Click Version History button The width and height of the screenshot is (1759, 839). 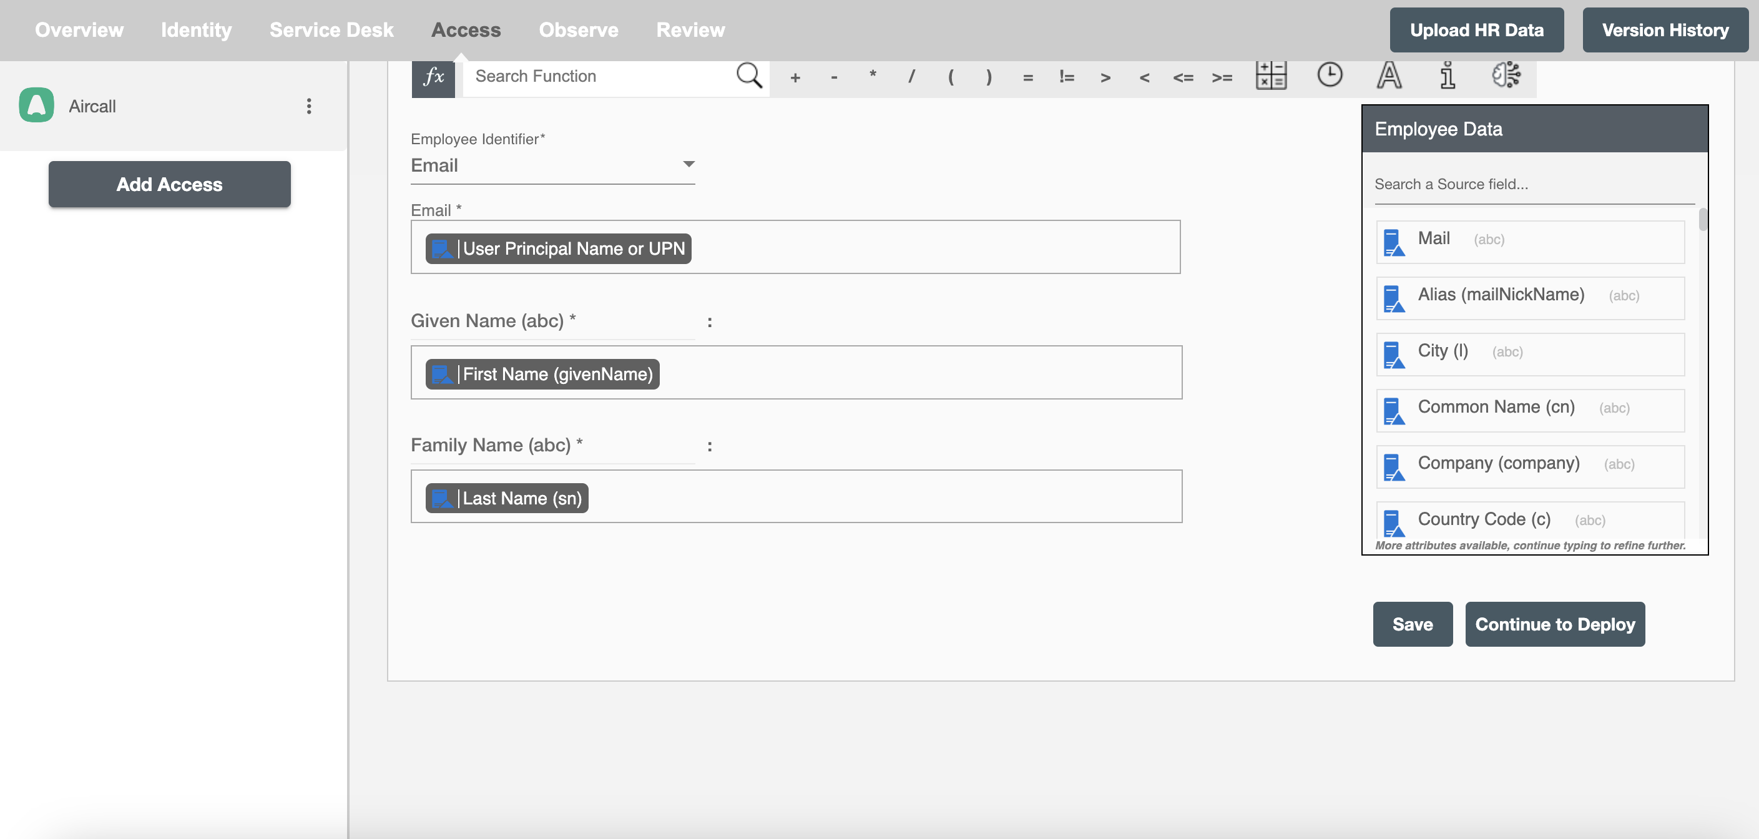point(1665,29)
